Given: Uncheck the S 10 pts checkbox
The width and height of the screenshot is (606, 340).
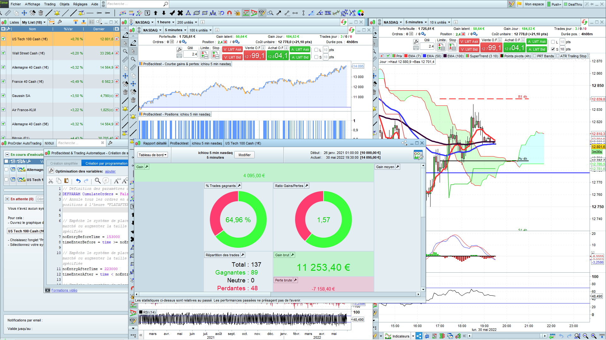Looking at the screenshot, I should [553, 49].
